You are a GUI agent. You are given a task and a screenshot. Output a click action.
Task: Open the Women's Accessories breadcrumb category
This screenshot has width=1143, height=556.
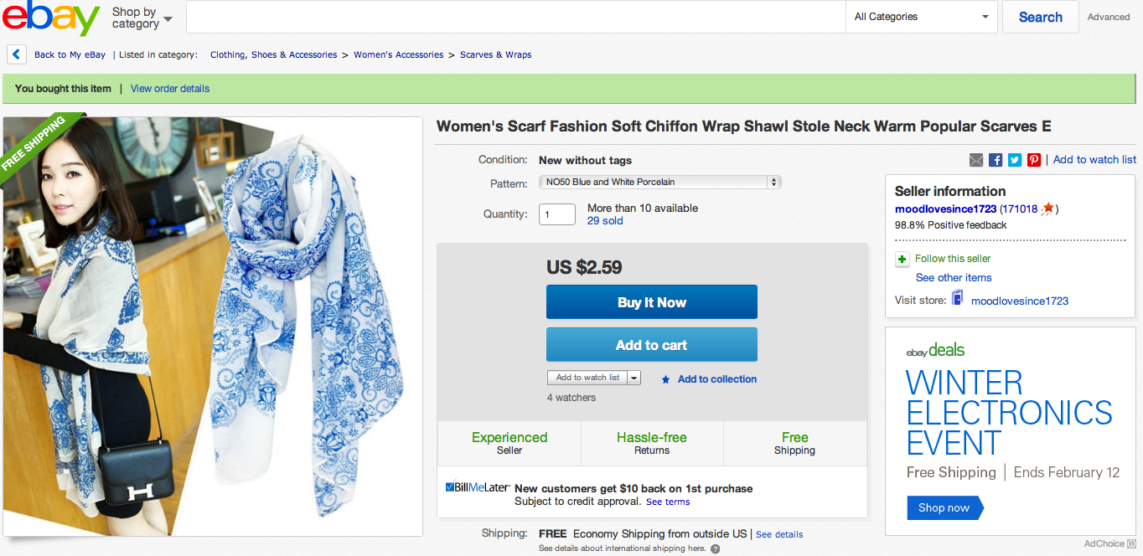pos(398,54)
